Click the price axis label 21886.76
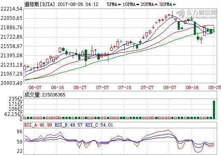This screenshot has width=221, height=155. click(11, 28)
